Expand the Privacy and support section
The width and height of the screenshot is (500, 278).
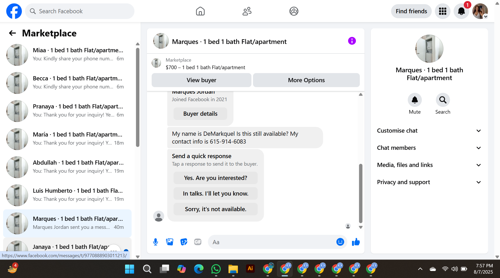[429, 182]
